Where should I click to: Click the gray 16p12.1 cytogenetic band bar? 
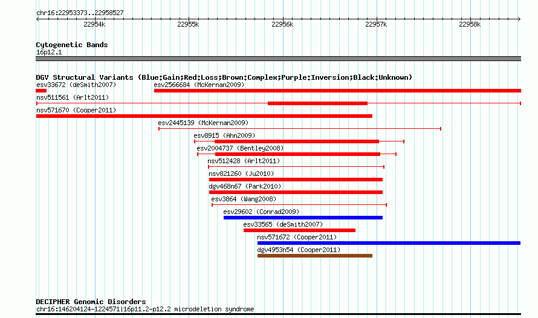278,59
